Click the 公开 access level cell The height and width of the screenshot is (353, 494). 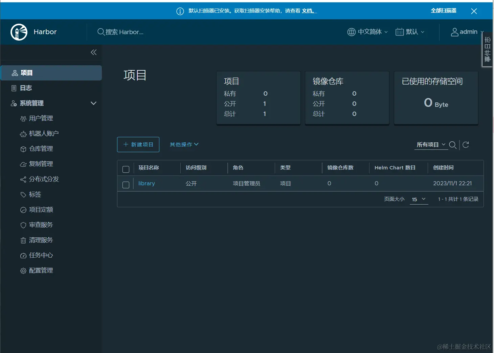[x=191, y=184]
